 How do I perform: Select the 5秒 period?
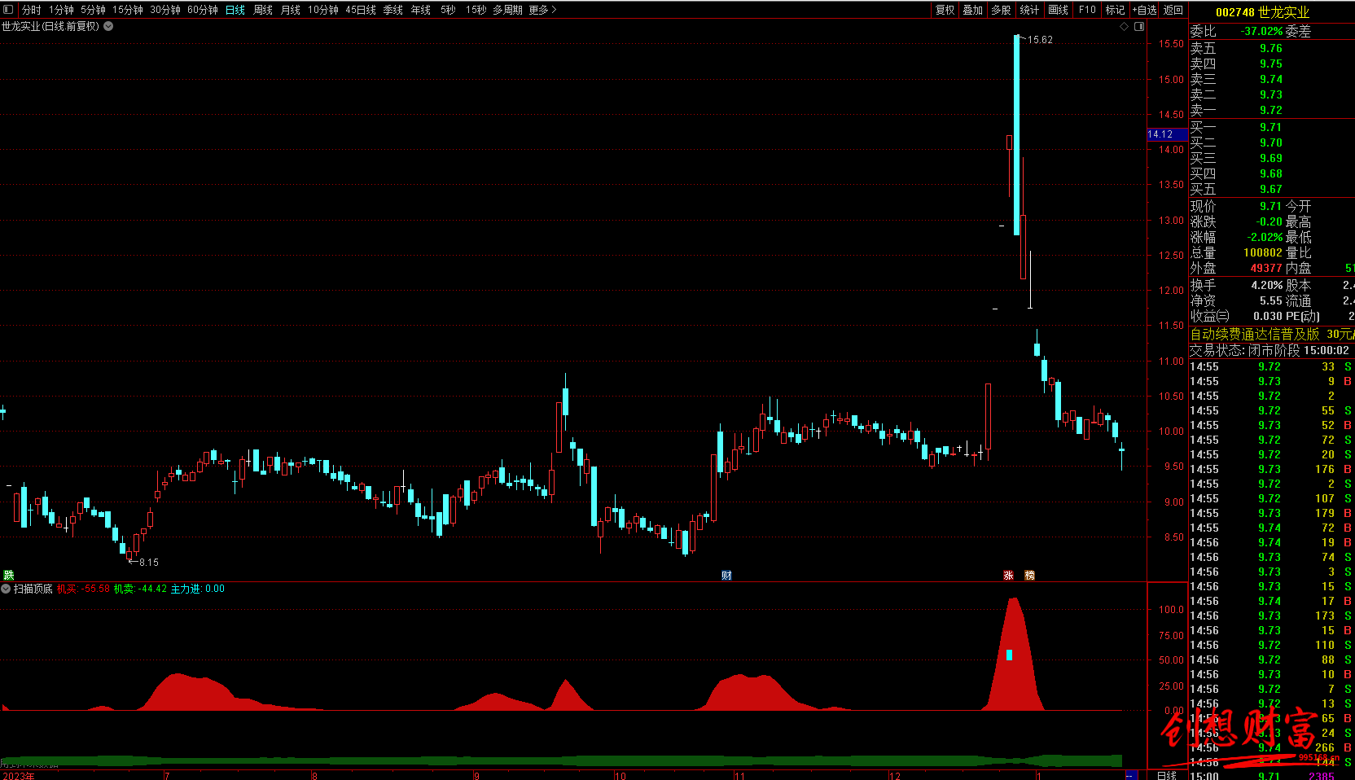coord(449,10)
